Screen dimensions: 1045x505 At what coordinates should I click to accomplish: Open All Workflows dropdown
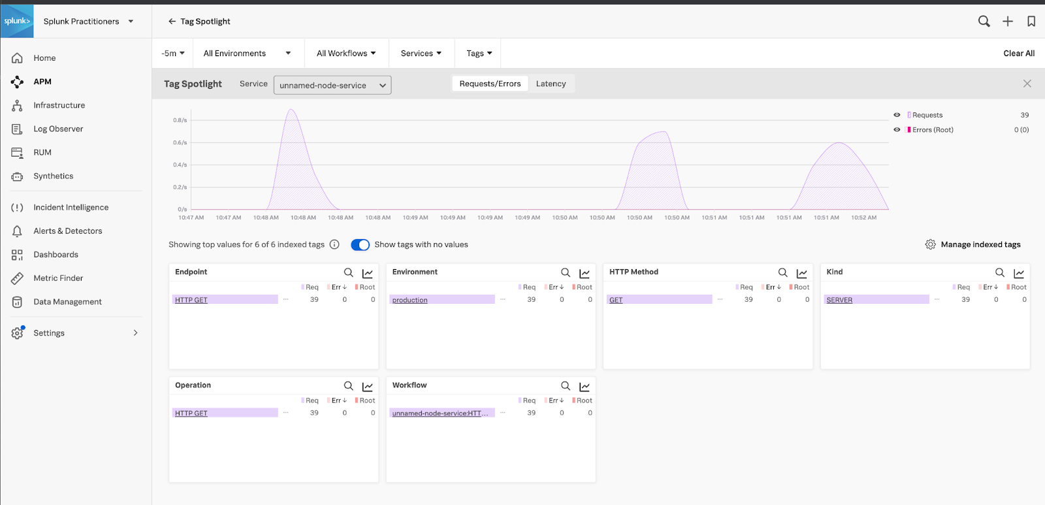[x=346, y=54]
